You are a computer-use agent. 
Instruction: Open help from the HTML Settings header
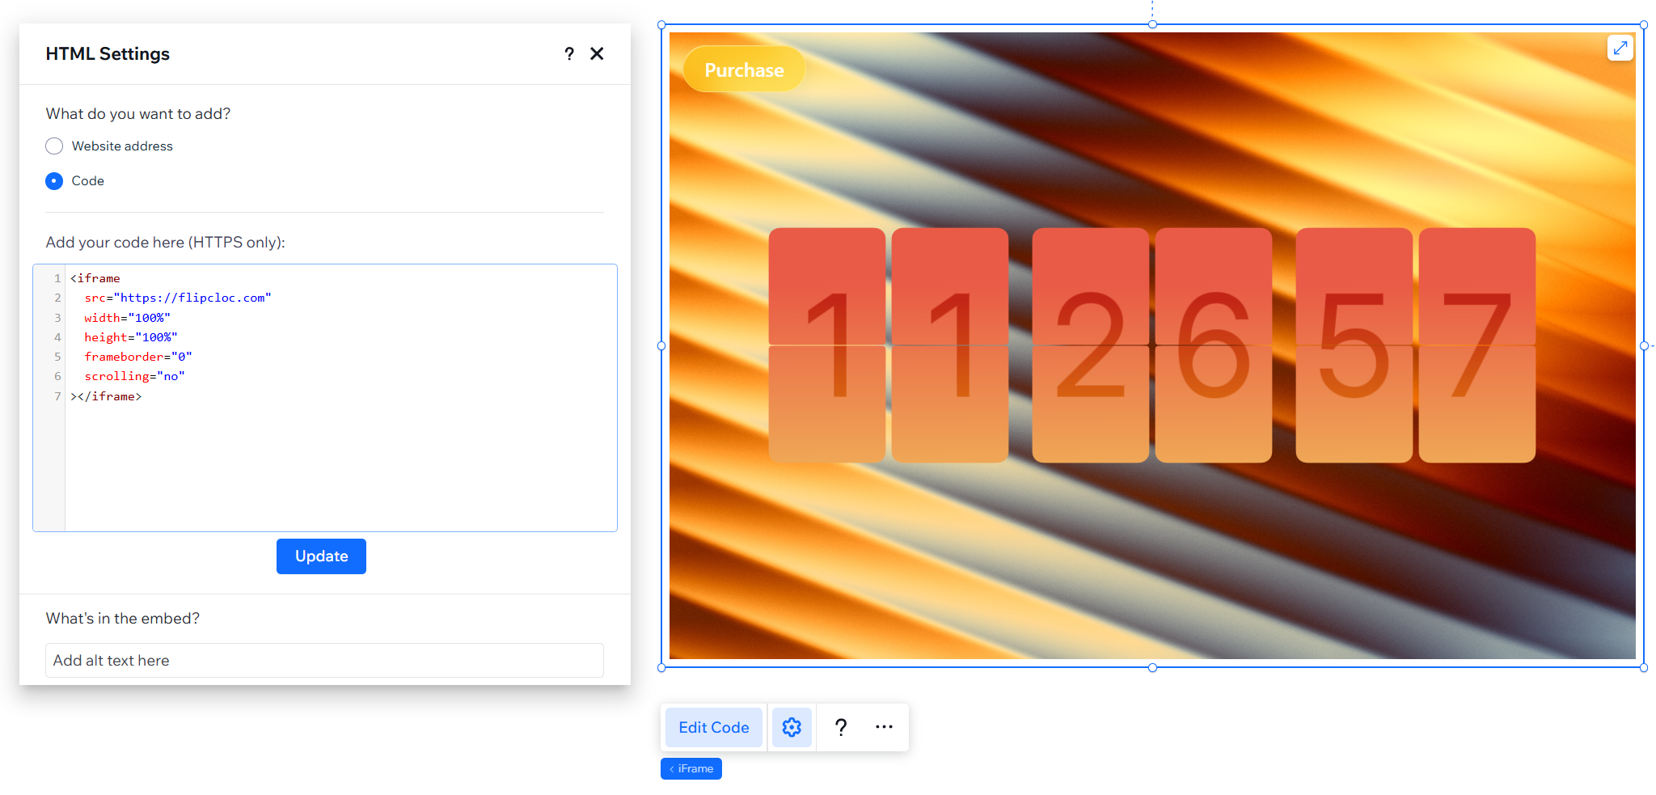click(569, 53)
